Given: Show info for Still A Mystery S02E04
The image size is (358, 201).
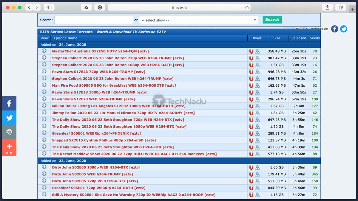Looking at the screenshot, I should pos(44,194).
